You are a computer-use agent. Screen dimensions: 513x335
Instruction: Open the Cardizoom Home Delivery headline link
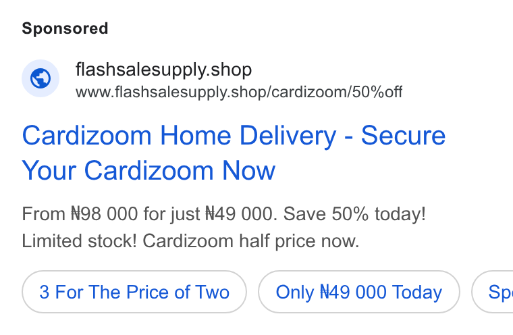point(234,153)
